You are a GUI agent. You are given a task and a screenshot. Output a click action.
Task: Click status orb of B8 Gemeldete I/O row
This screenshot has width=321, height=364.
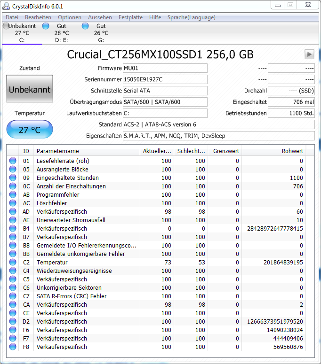coord(13,245)
